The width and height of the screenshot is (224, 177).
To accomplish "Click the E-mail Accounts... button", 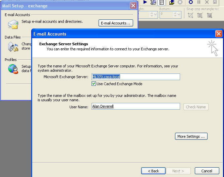I will click(x=116, y=23).
